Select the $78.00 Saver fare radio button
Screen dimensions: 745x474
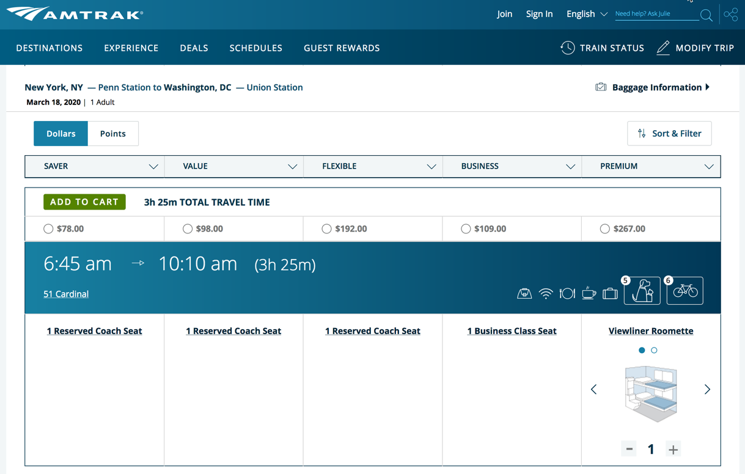click(48, 228)
